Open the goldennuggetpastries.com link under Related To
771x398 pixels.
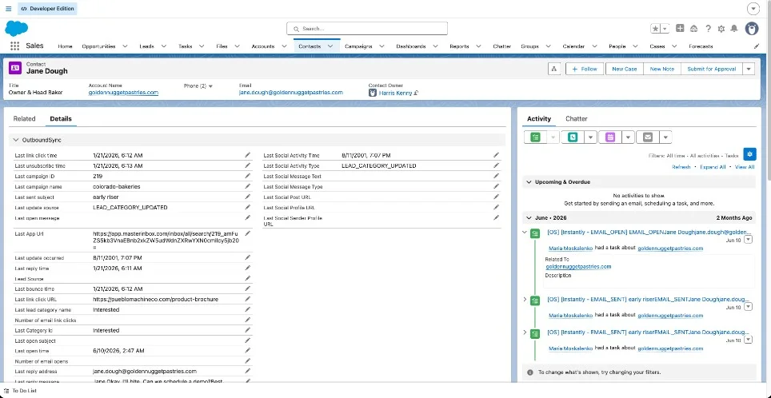[x=578, y=267]
